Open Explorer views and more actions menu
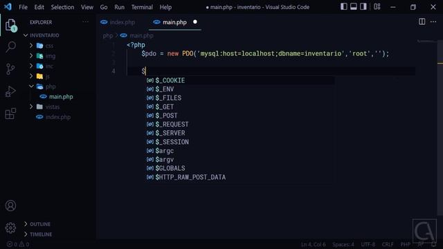The width and height of the screenshot is (443, 249). 85,22
